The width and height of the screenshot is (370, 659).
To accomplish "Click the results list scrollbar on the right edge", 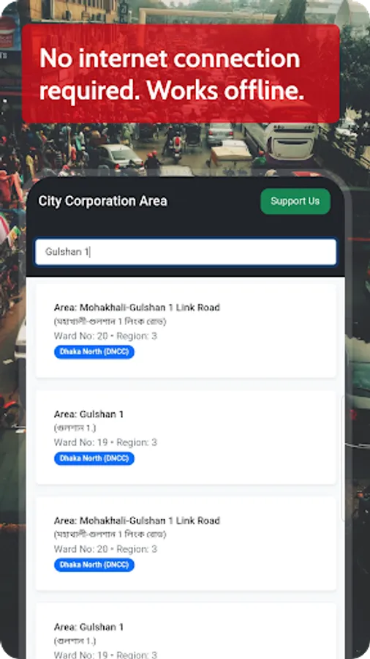I will (x=344, y=458).
